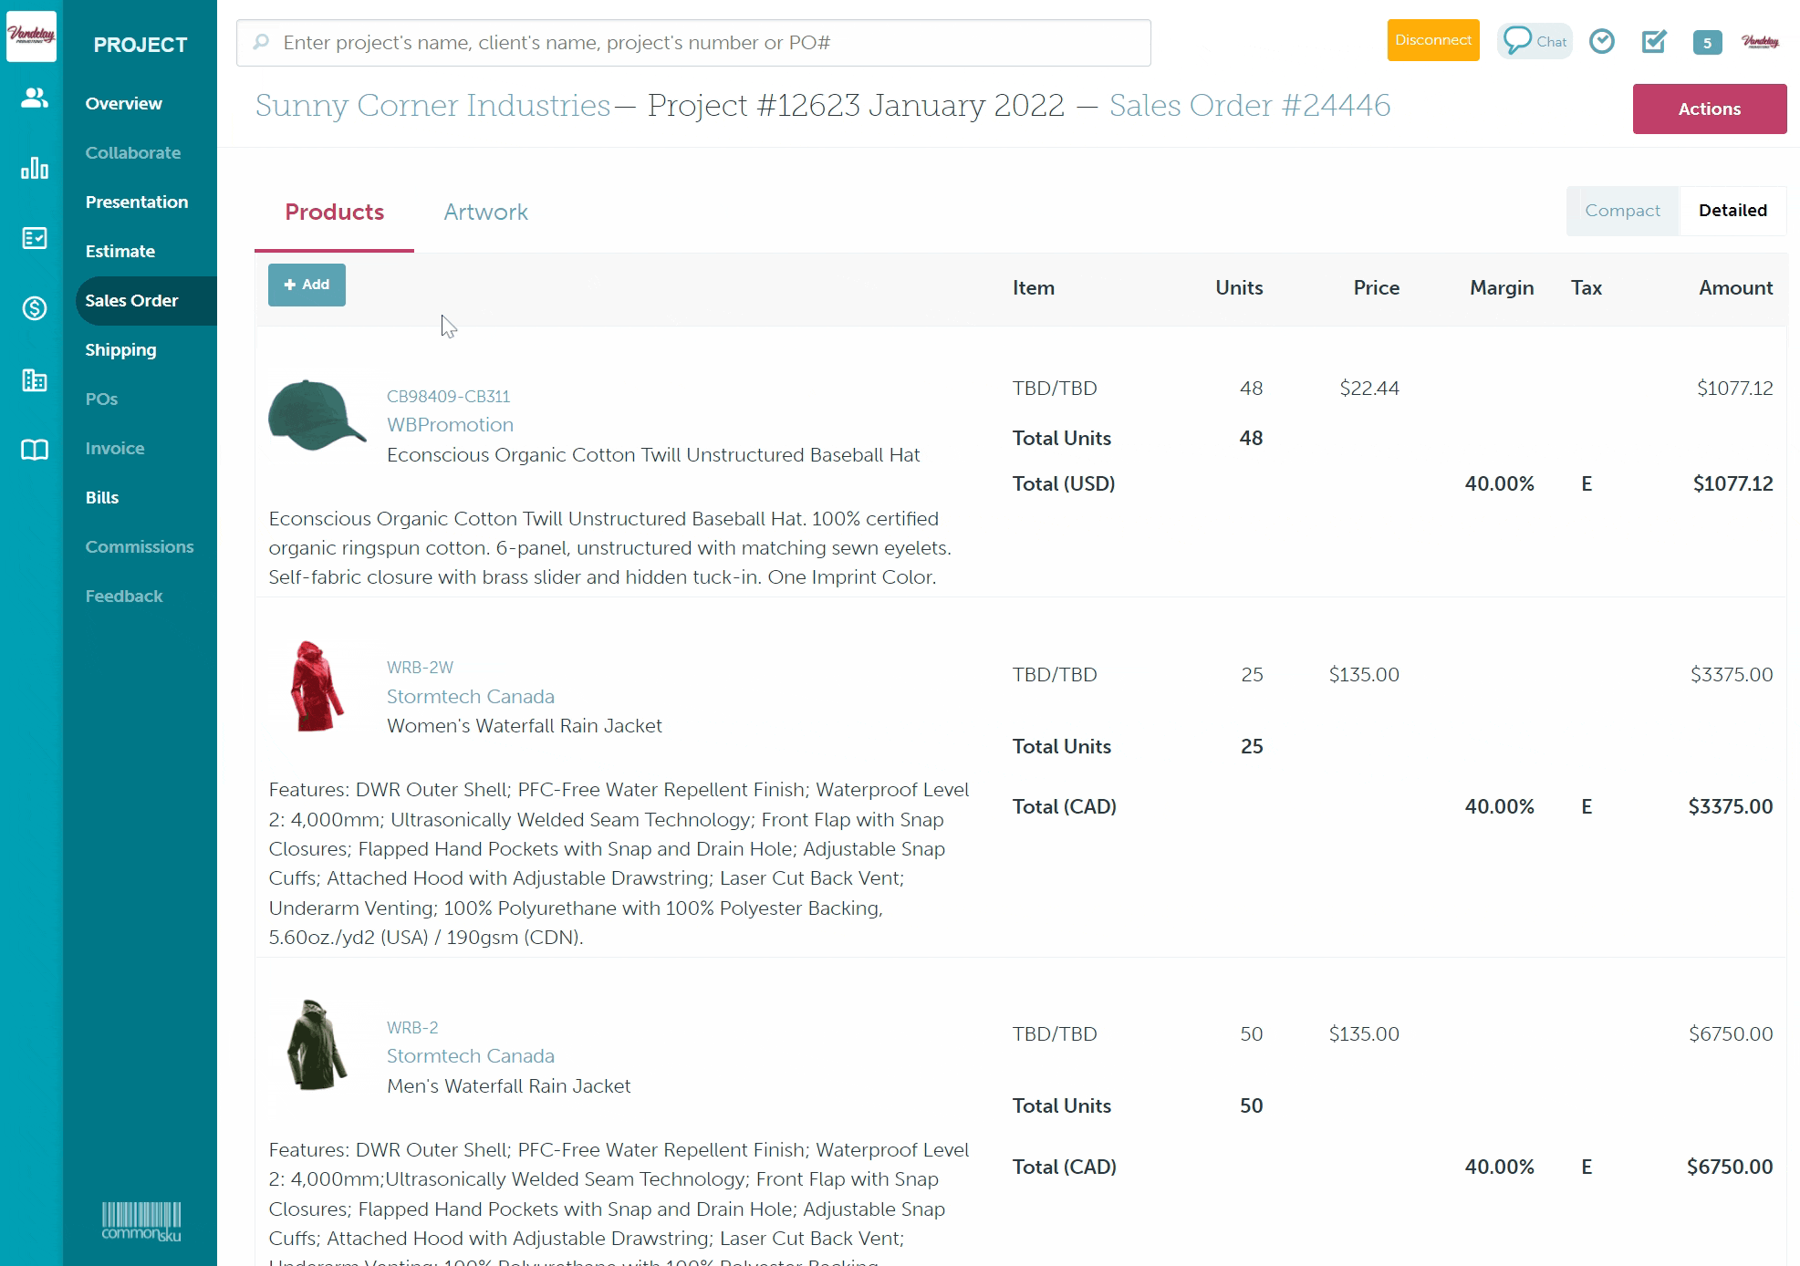Viewport: 1800px width, 1266px height.
Task: Open the people/contacts sidebar icon
Action: point(34,98)
